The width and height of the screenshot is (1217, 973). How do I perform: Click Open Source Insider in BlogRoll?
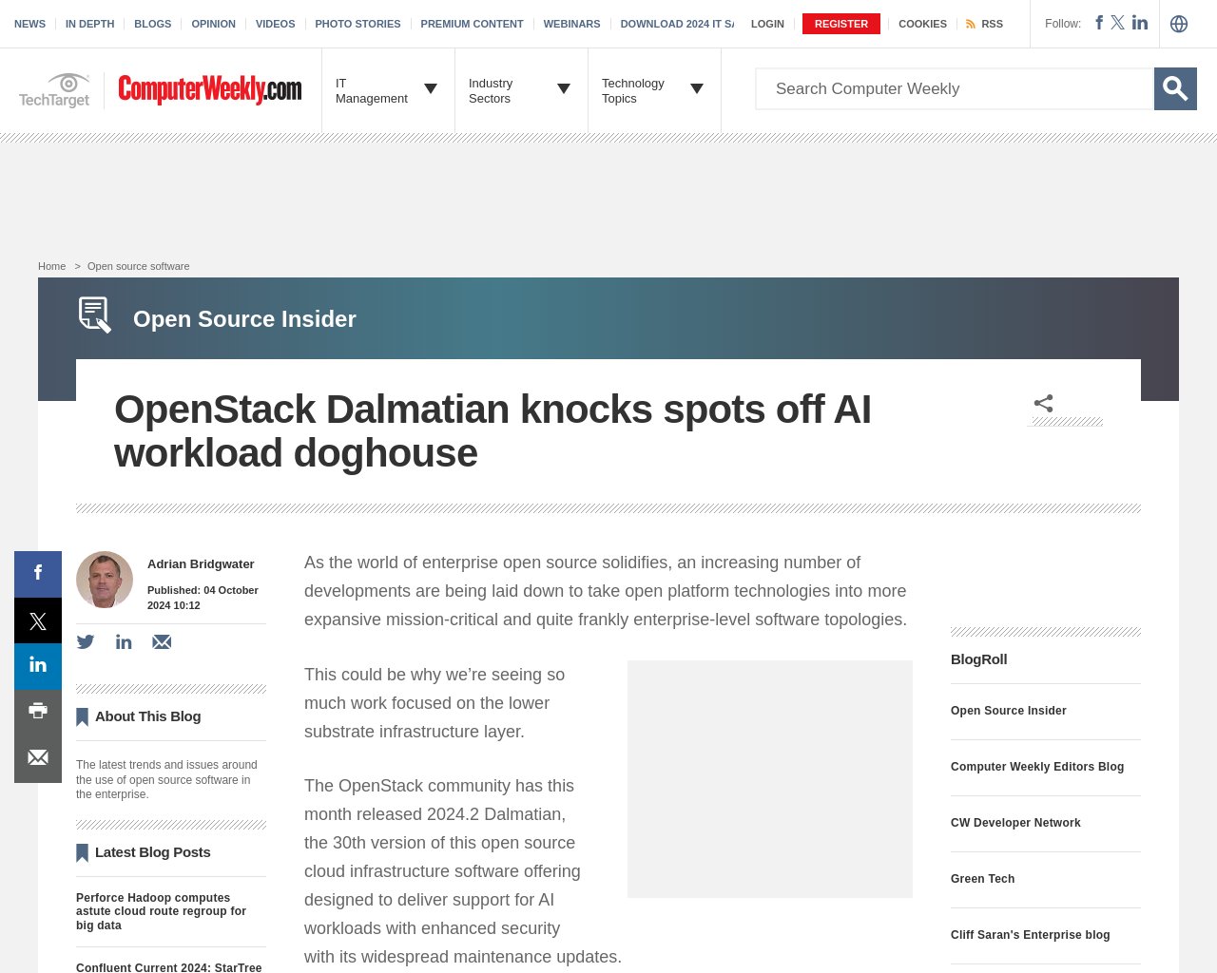[1008, 711]
